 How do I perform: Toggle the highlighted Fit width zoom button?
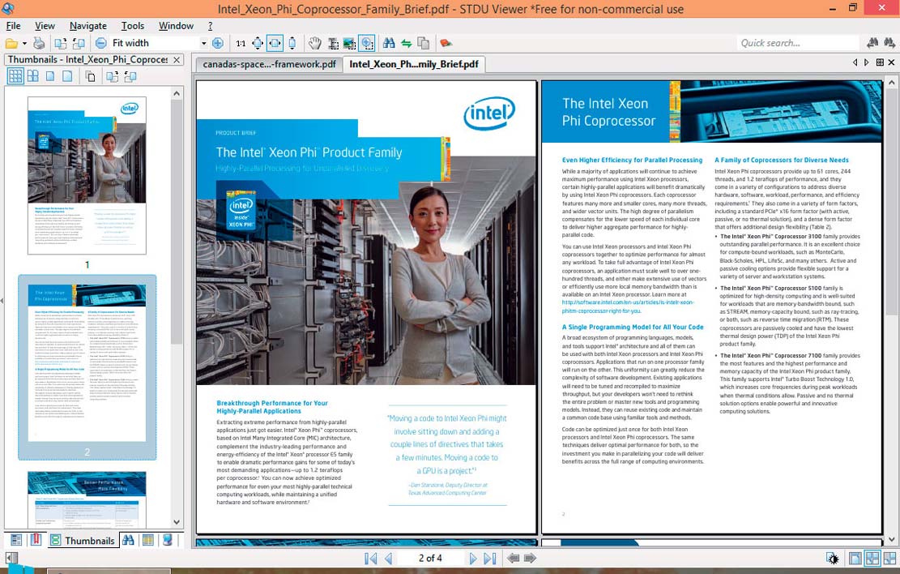(275, 43)
